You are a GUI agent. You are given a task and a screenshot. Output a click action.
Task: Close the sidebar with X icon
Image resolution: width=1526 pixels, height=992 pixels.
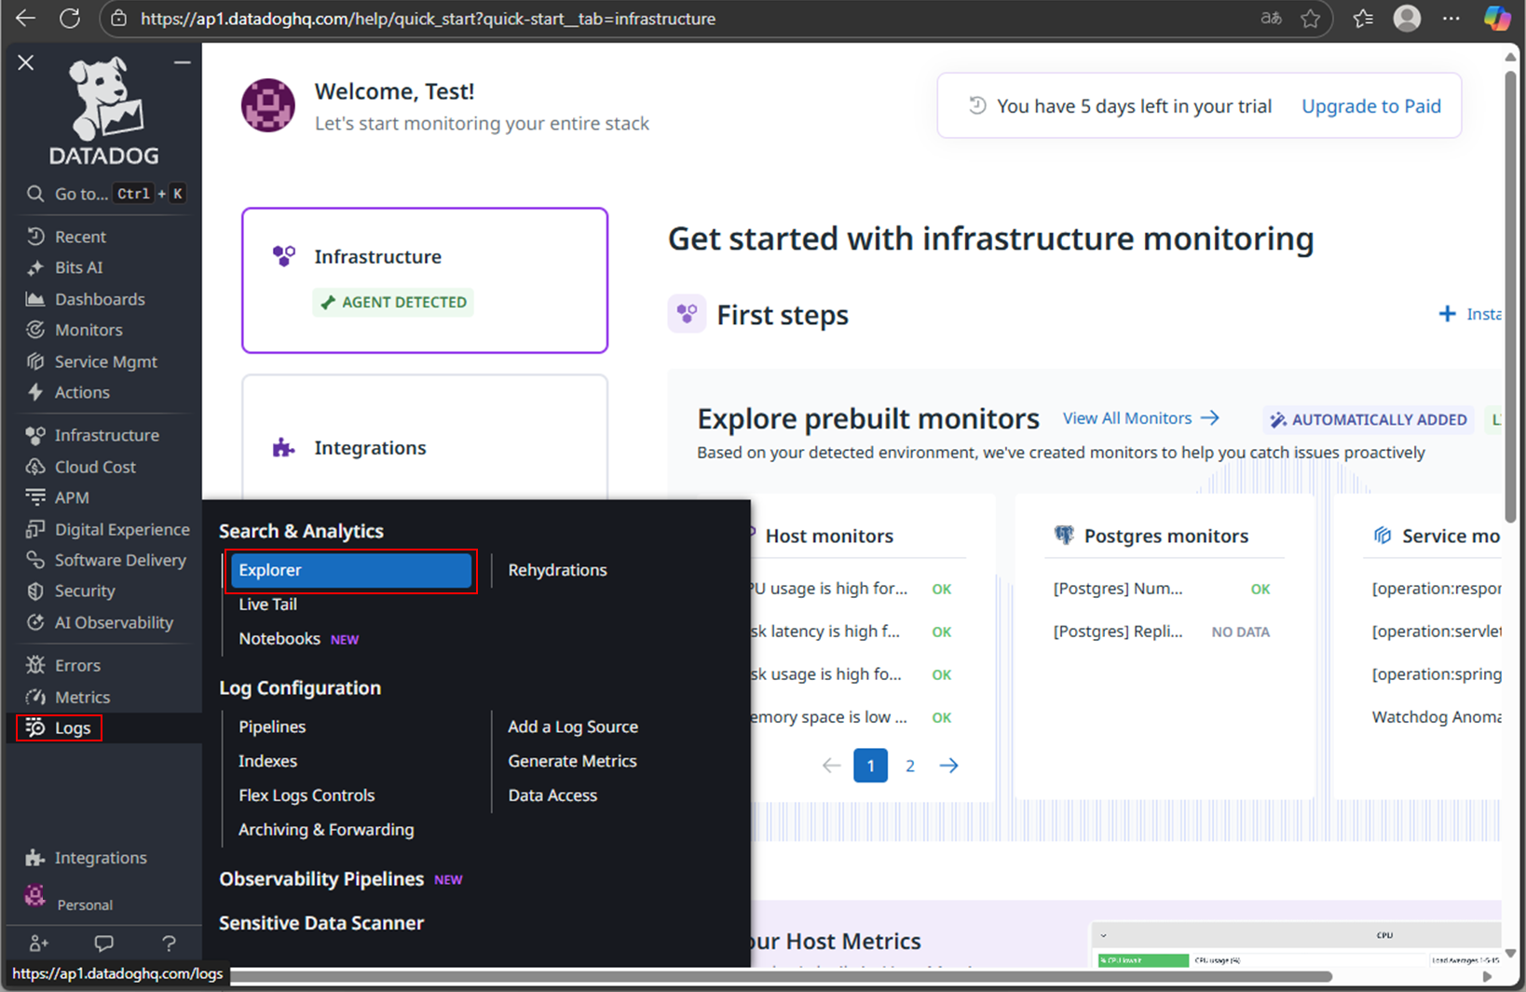pyautogui.click(x=26, y=62)
